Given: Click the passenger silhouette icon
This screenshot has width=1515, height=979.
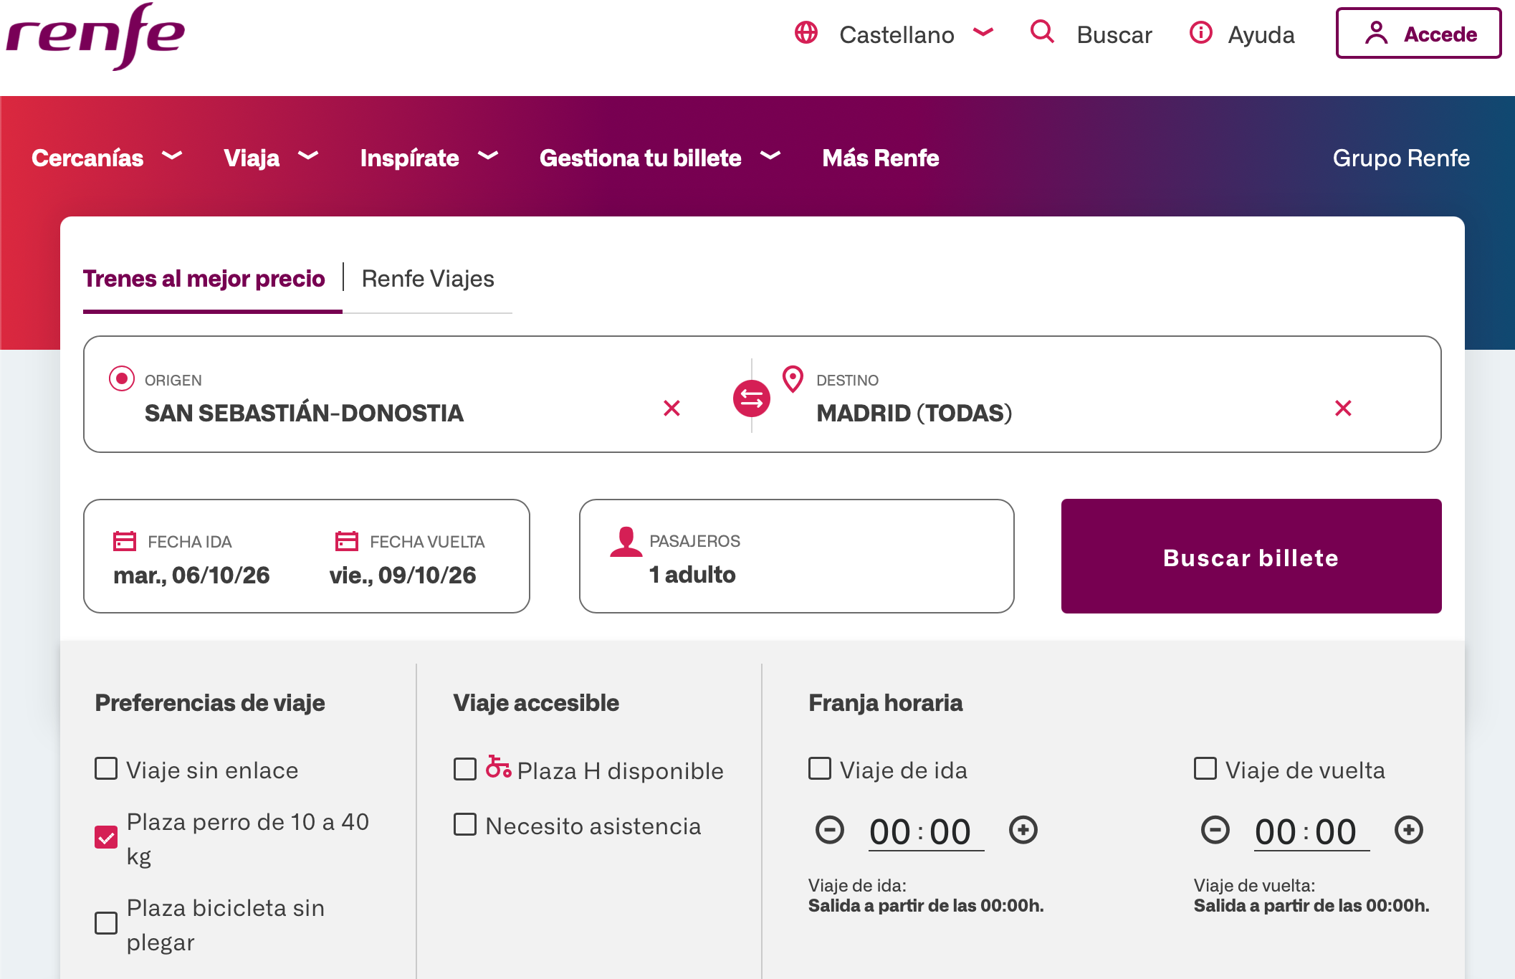Looking at the screenshot, I should coord(626,542).
